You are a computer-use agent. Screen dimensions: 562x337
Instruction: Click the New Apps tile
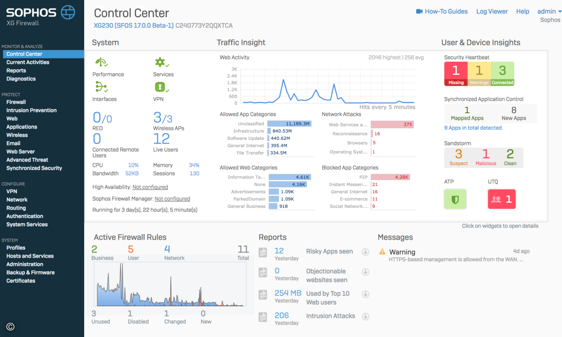click(514, 114)
